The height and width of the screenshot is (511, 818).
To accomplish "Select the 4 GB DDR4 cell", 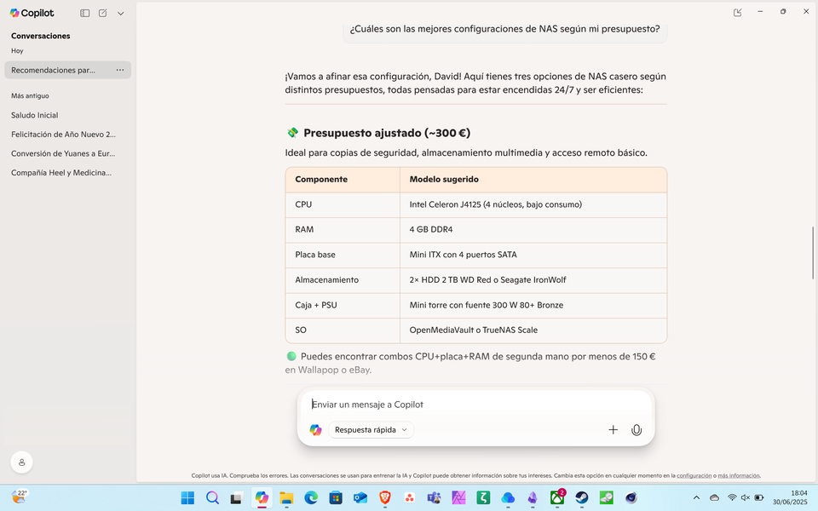I will [533, 229].
